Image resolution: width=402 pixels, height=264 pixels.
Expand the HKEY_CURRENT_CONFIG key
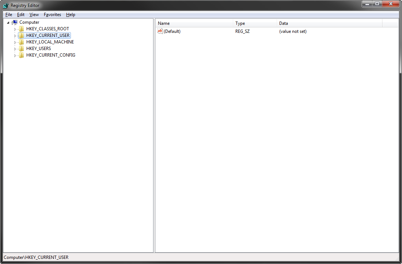15,56
